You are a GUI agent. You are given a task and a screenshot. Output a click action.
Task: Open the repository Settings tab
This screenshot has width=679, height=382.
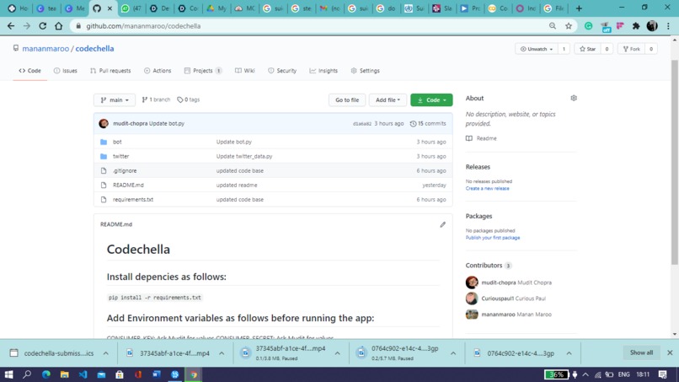tap(365, 71)
